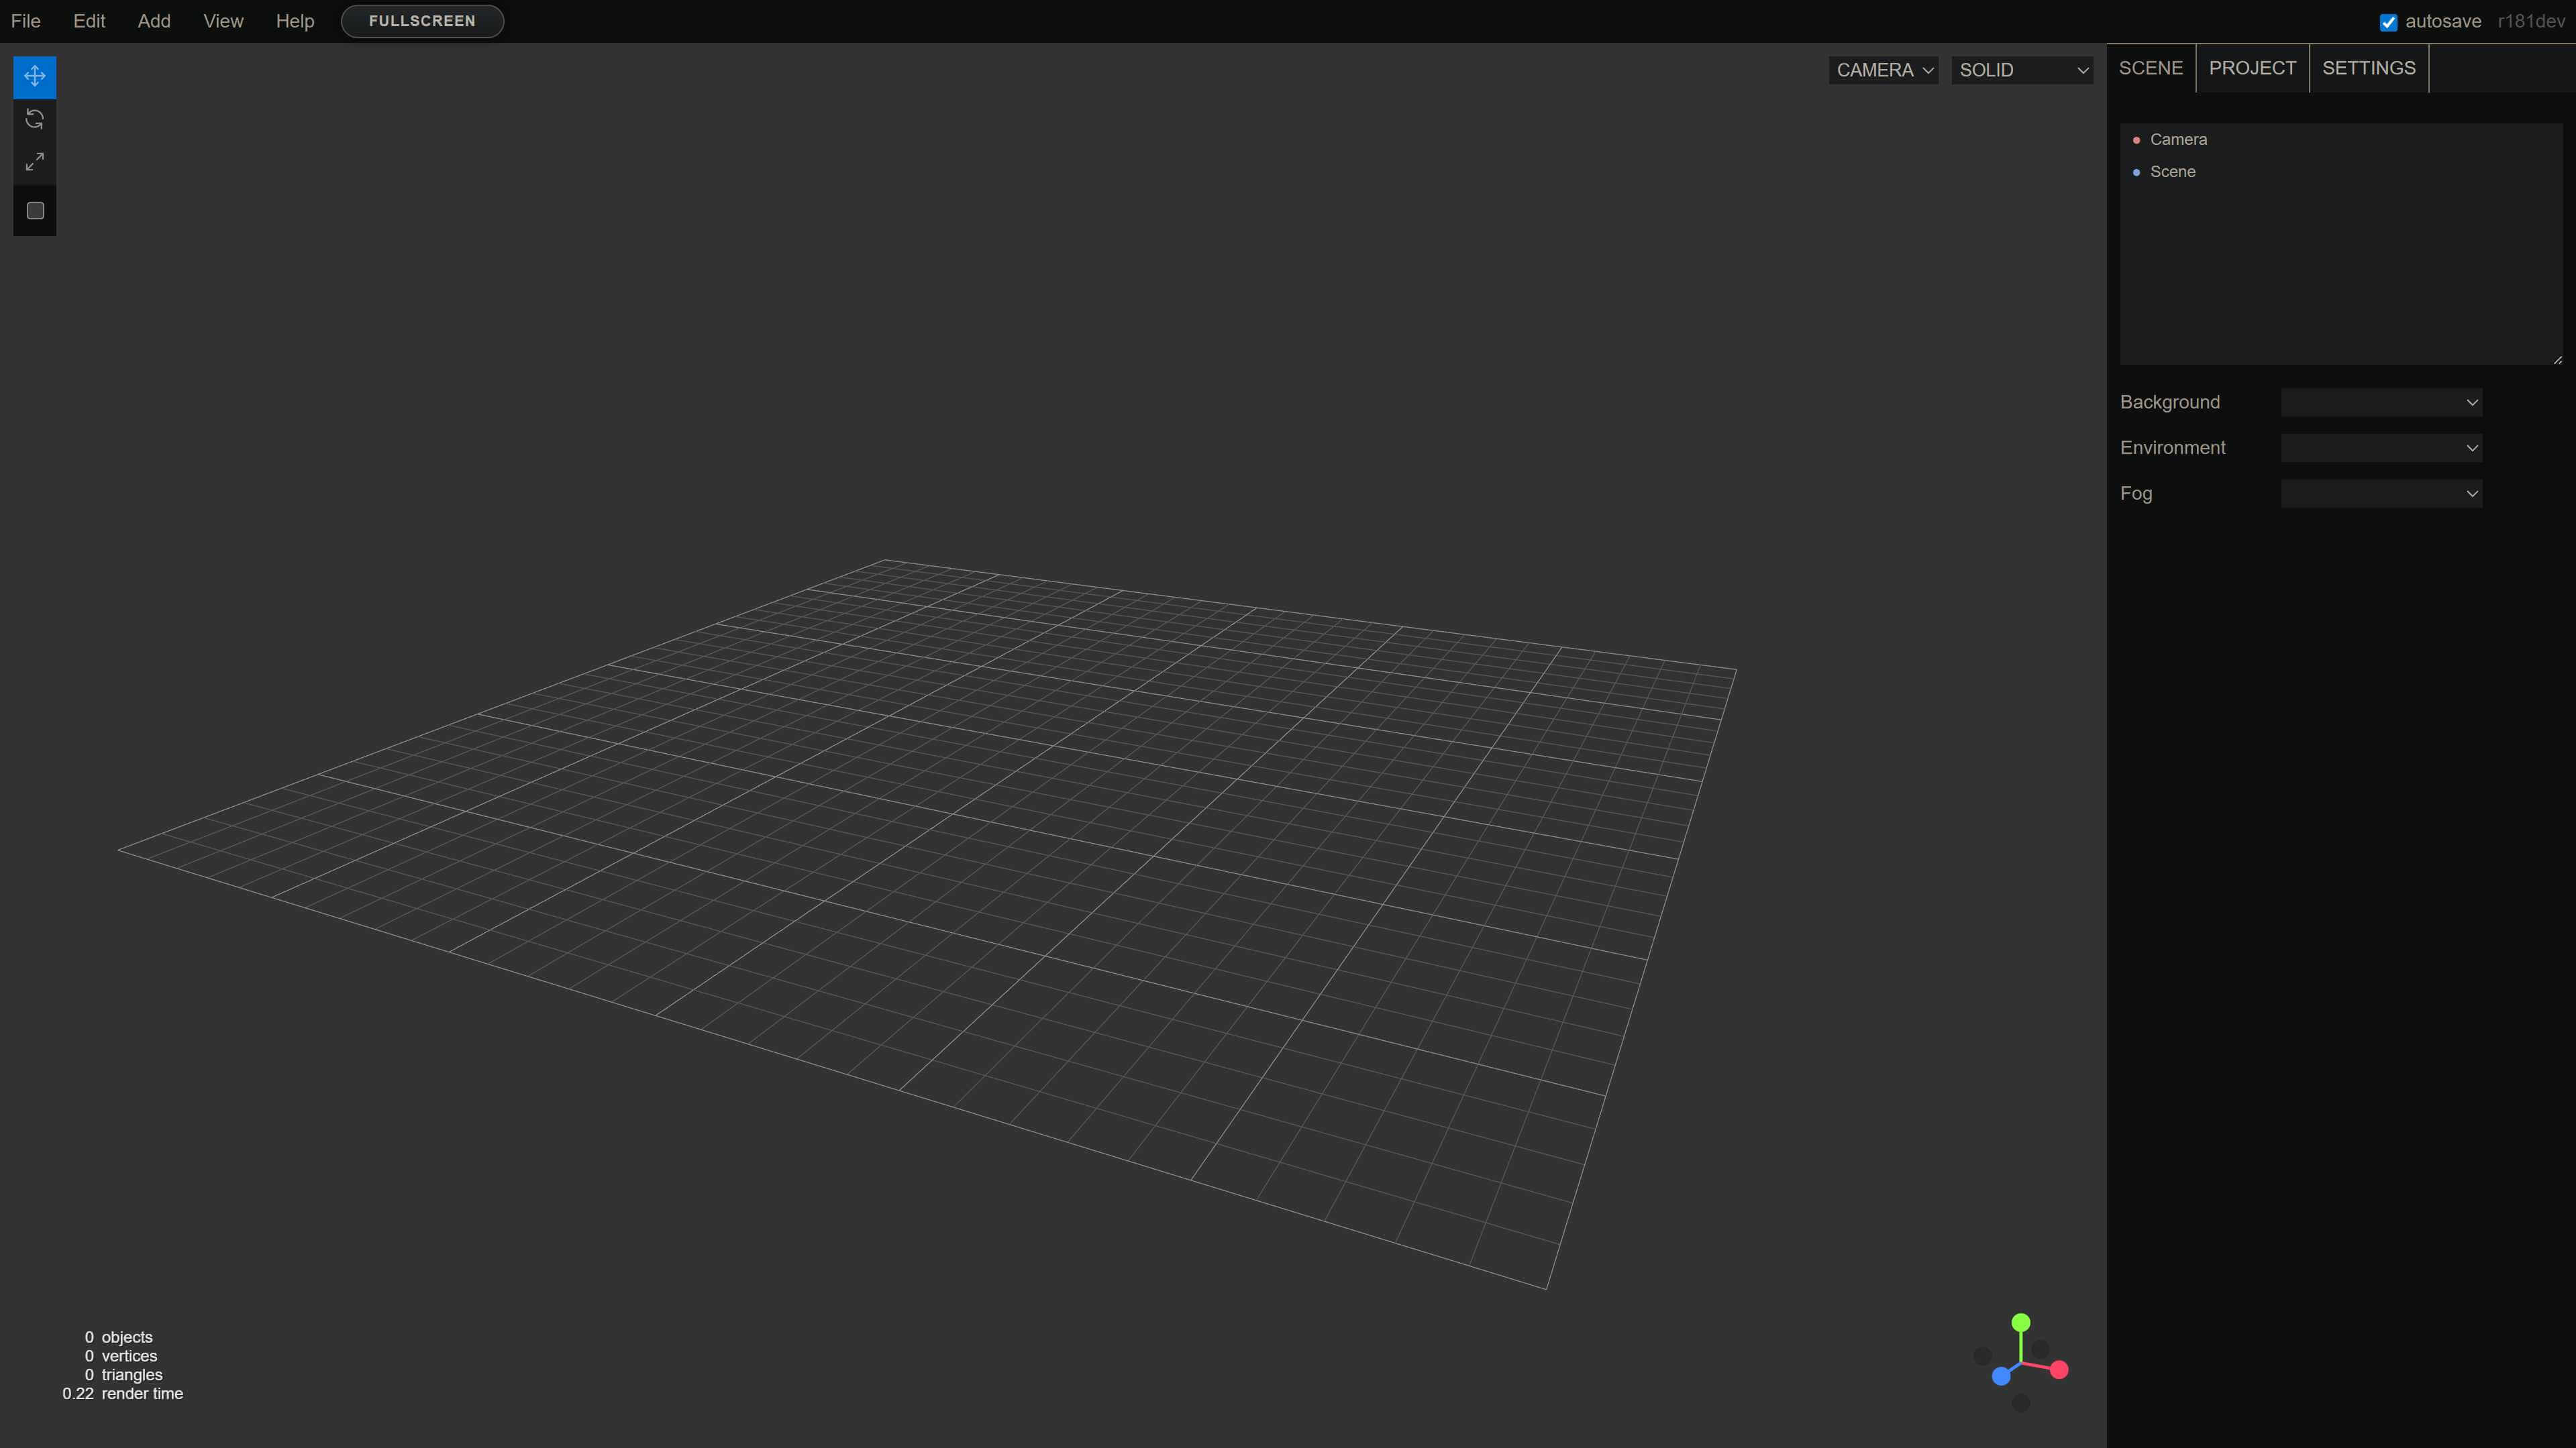
Task: Open the SOLID shading dropdown
Action: pos(2022,70)
